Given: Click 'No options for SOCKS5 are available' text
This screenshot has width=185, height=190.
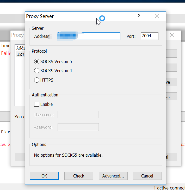Looking at the screenshot, I should coord(68,155).
